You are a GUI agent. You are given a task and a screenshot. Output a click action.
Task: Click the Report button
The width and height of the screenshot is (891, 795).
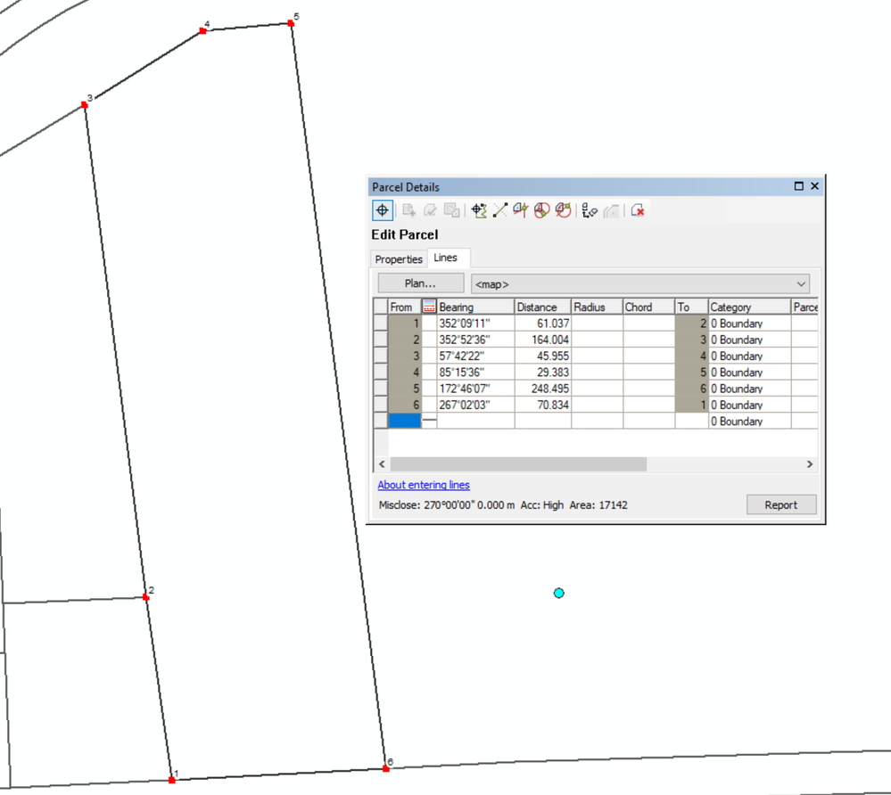781,504
